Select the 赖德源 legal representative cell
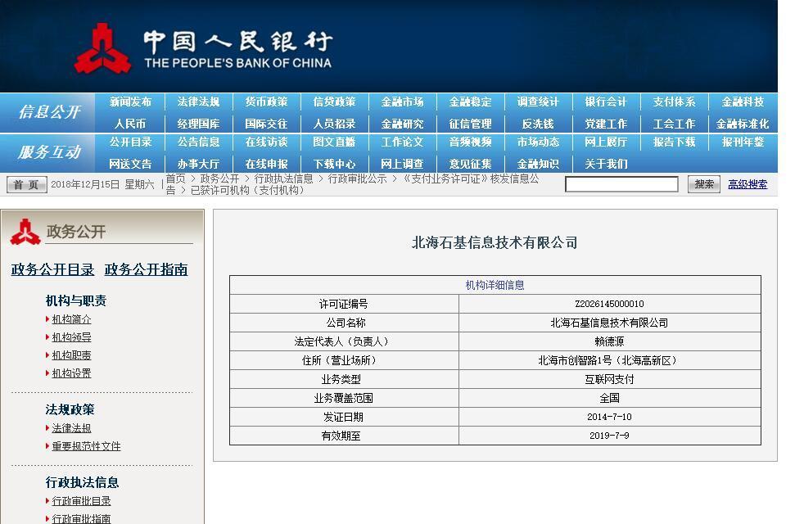804x524 pixels. click(x=610, y=341)
